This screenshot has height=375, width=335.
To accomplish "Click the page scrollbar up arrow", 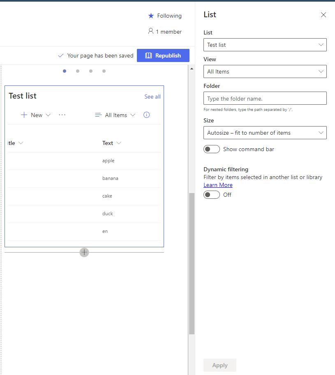I will pyautogui.click(x=192, y=69).
